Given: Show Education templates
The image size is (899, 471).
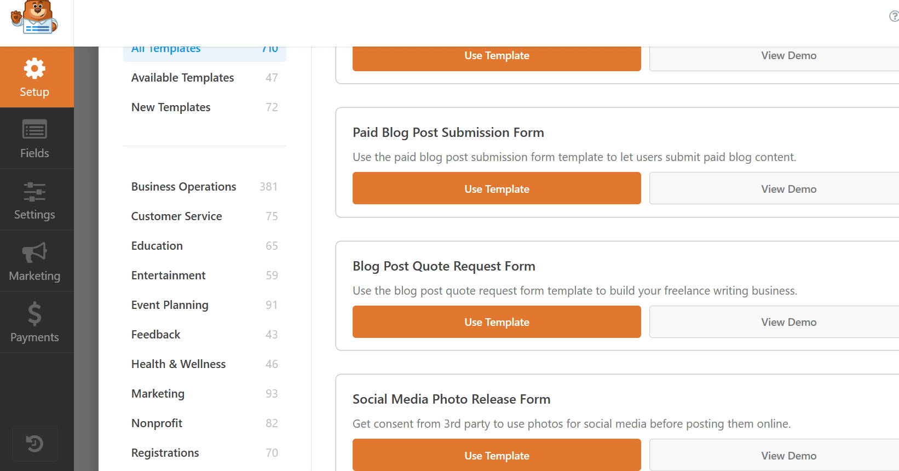Looking at the screenshot, I should 157,246.
